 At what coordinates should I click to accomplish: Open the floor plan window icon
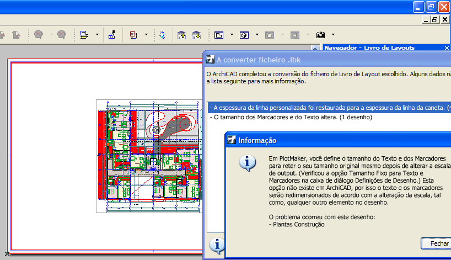click(x=219, y=35)
